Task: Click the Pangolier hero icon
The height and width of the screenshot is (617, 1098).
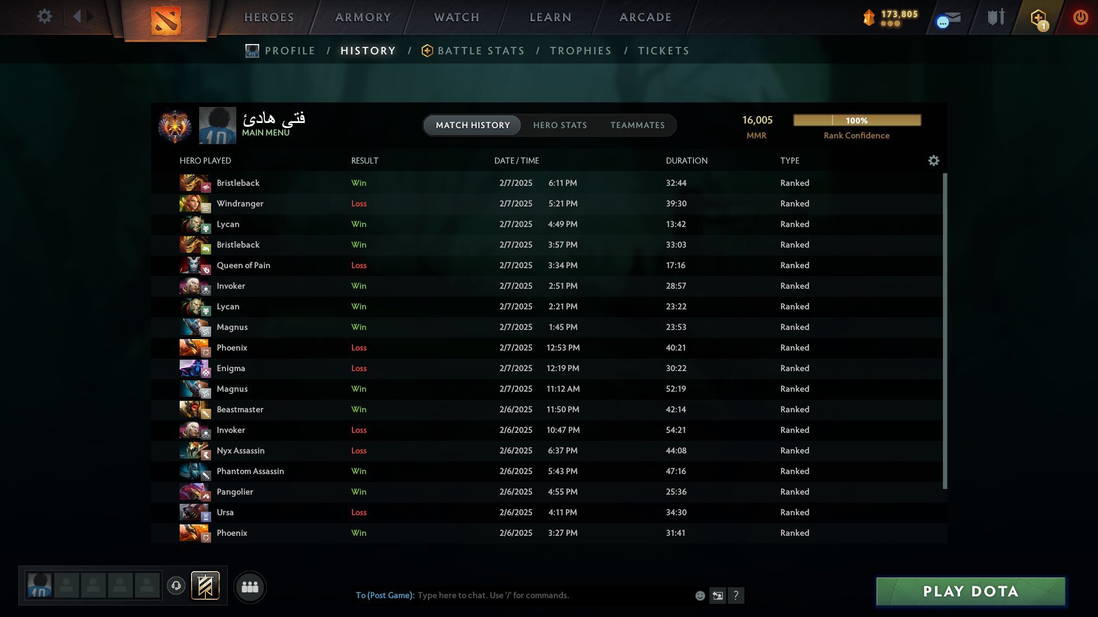Action: click(195, 492)
